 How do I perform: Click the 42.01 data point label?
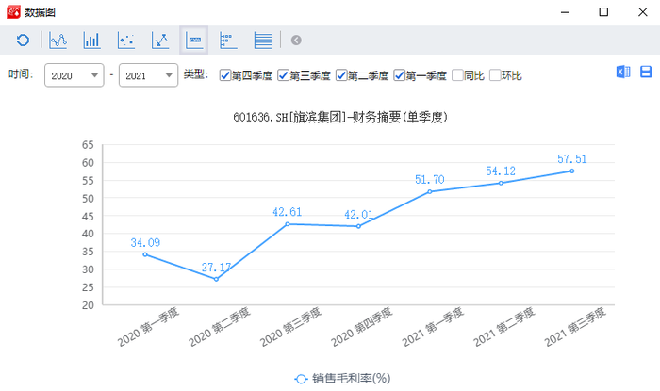point(358,215)
